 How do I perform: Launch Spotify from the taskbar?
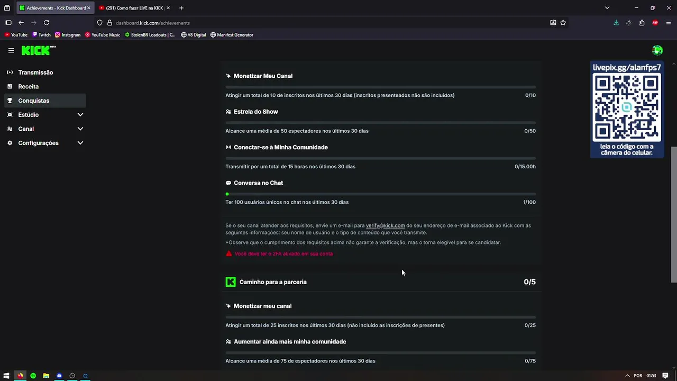click(33, 376)
